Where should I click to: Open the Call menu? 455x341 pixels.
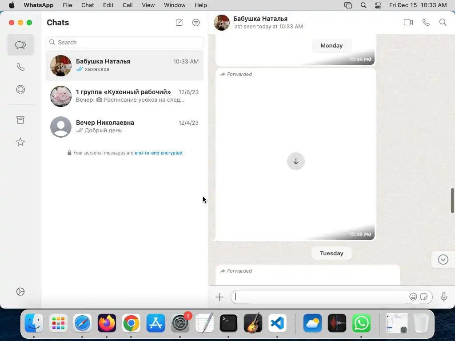pyautogui.click(x=128, y=5)
